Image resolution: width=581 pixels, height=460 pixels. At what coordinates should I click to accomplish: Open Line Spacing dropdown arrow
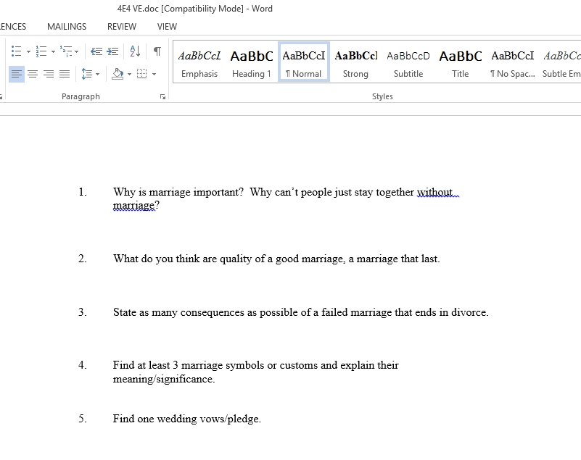click(97, 75)
